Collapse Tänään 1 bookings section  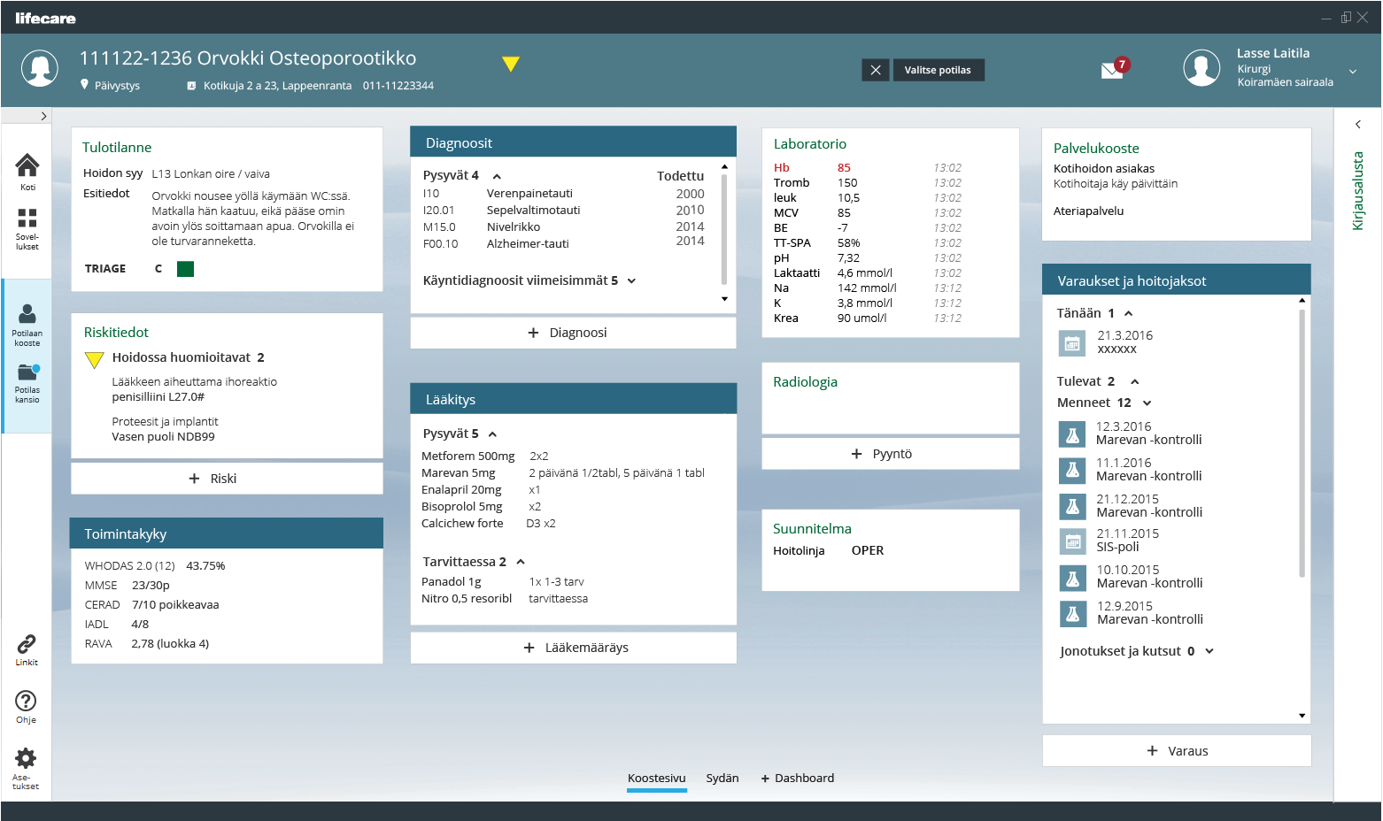pos(1128,313)
